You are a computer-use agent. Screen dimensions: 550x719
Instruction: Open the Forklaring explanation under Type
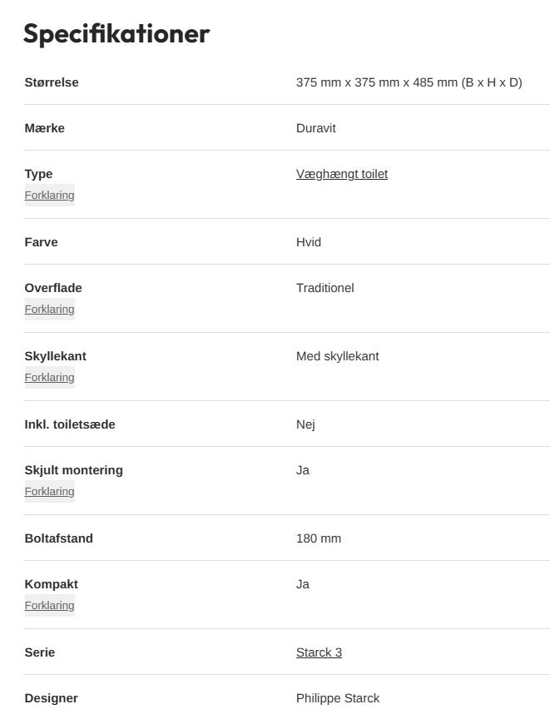point(49,196)
